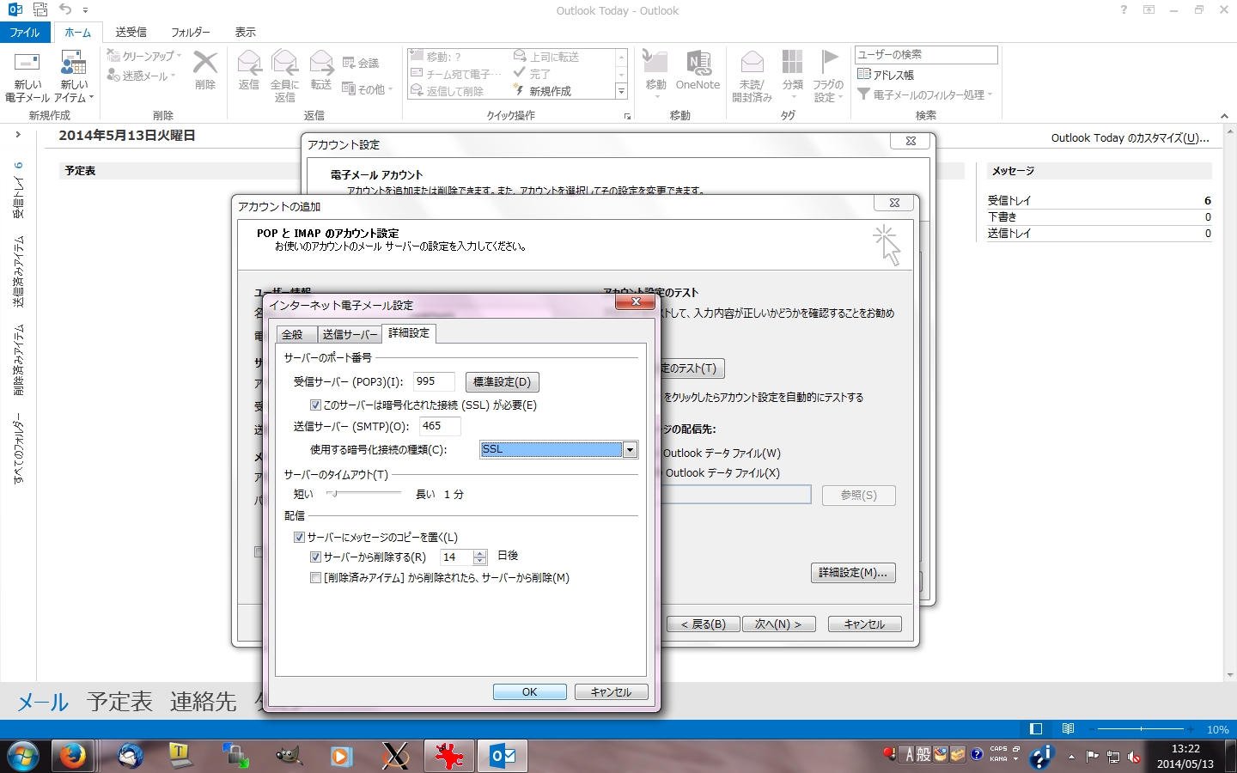Click the taskbar clock 13:22
The width and height of the screenshot is (1237, 773).
point(1185,756)
